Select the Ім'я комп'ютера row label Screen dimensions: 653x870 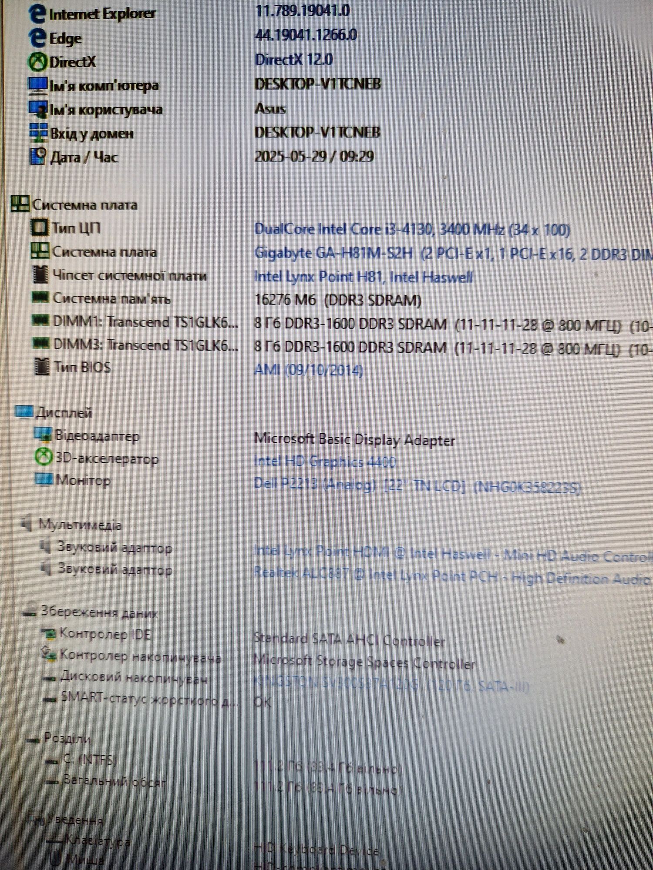tap(104, 86)
